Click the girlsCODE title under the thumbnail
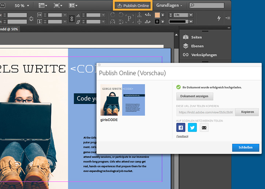The image size is (265, 189). click(x=109, y=120)
